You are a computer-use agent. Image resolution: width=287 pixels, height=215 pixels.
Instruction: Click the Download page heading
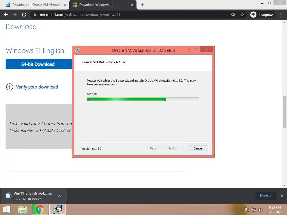coord(21,27)
